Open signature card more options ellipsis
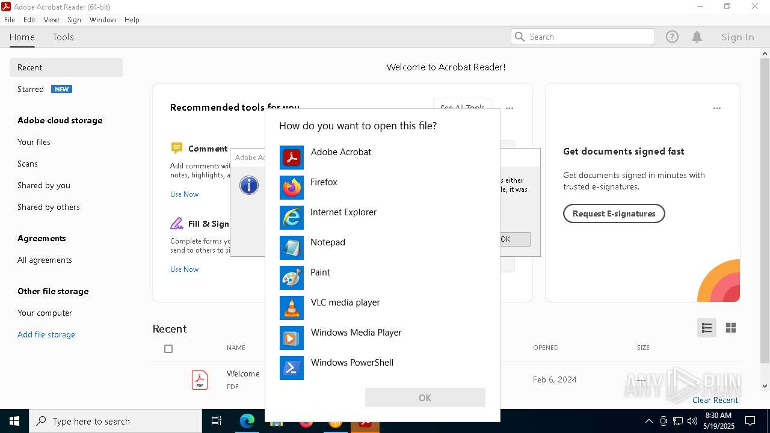This screenshot has width=770, height=433. [717, 108]
